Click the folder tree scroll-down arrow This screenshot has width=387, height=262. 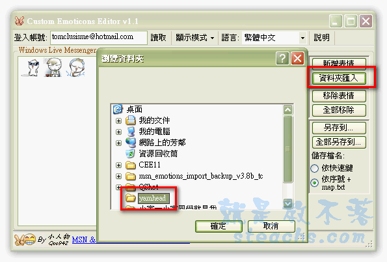pyautogui.click(x=287, y=203)
